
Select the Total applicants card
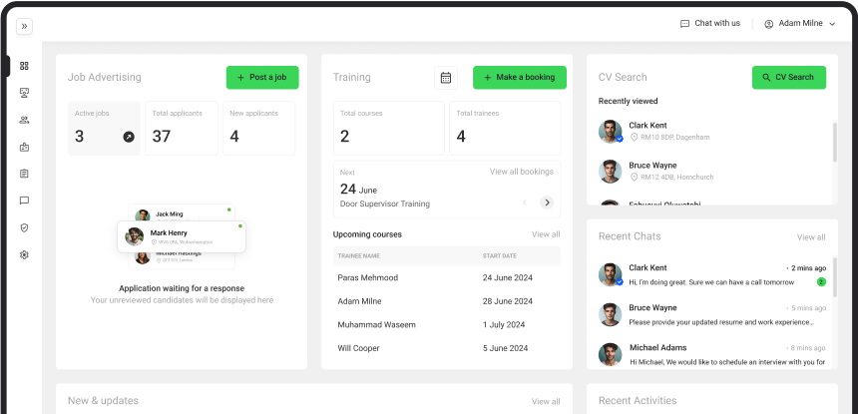(x=182, y=128)
